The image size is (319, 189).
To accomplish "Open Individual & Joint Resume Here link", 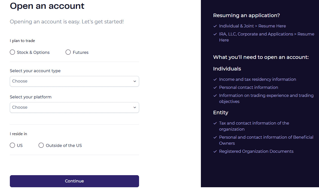I will (272, 26).
